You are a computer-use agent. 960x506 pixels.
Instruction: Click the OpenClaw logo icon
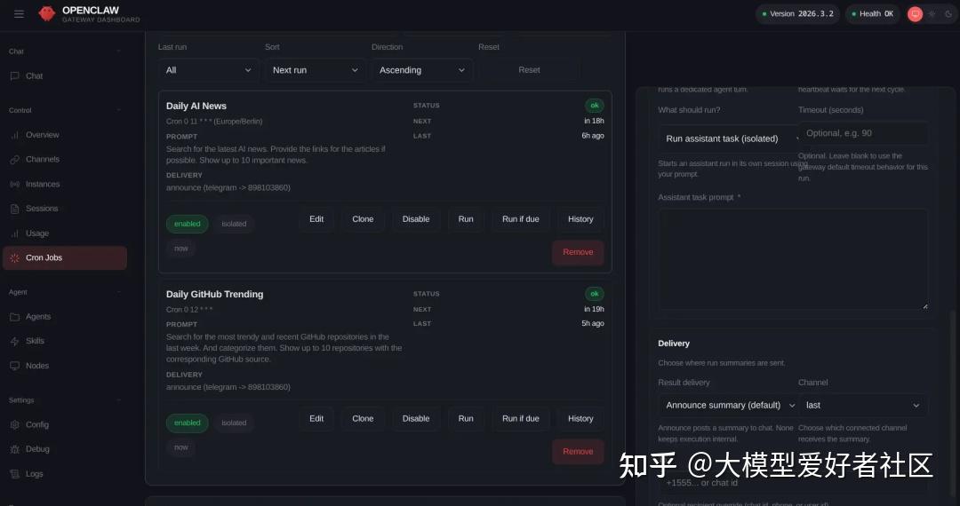pos(47,14)
